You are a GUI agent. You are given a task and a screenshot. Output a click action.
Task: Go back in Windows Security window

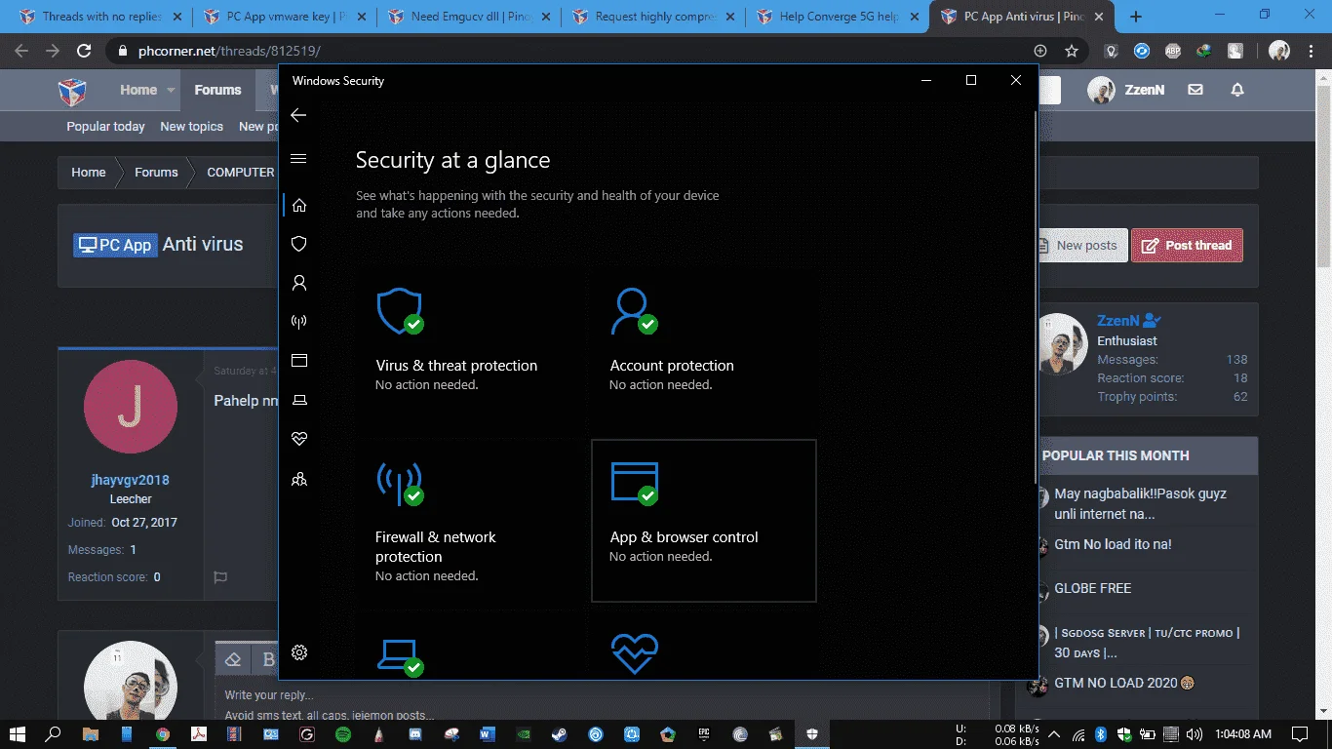[298, 115]
